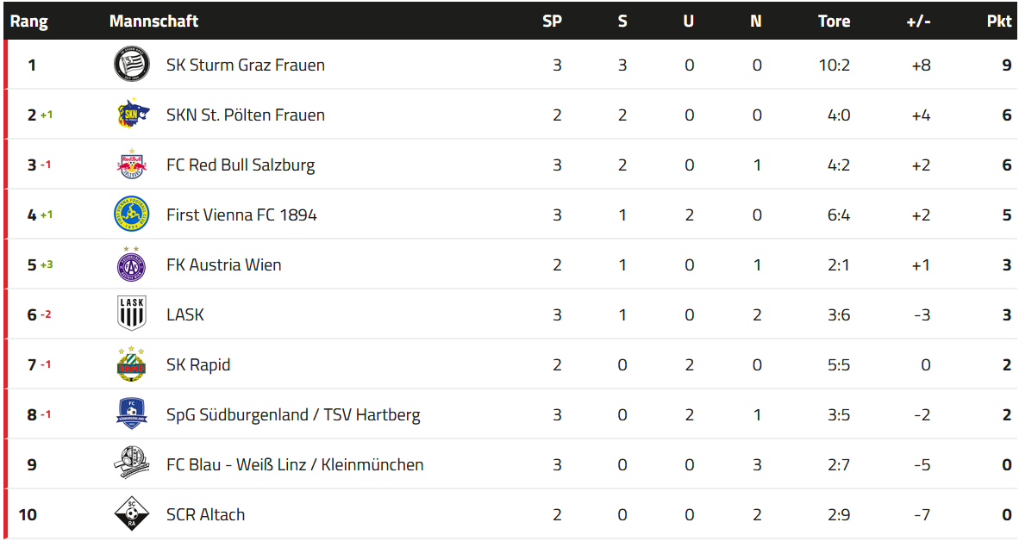
Task: Click the FK Austria Wien purple crest
Action: tap(131, 264)
